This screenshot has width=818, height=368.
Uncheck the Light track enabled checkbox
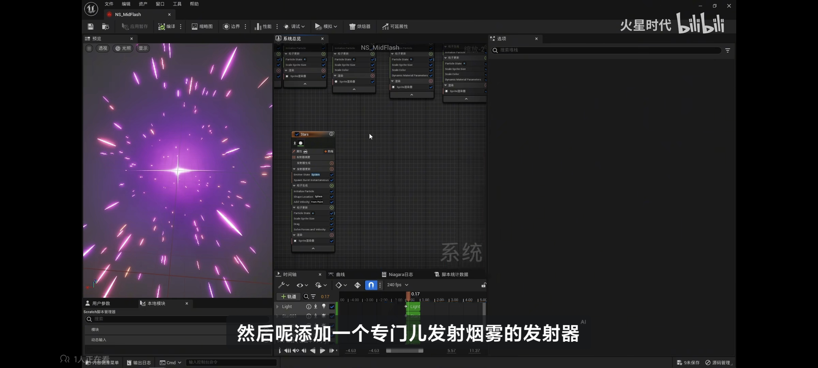point(332,307)
